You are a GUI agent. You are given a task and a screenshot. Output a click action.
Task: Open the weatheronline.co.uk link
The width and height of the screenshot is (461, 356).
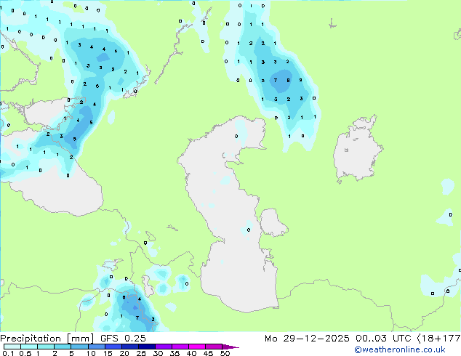(400, 349)
